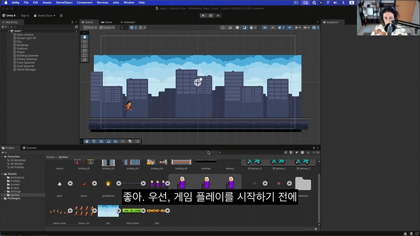
Task: Open the Hierarchy panel three-dot menu
Action: (x=76, y=22)
